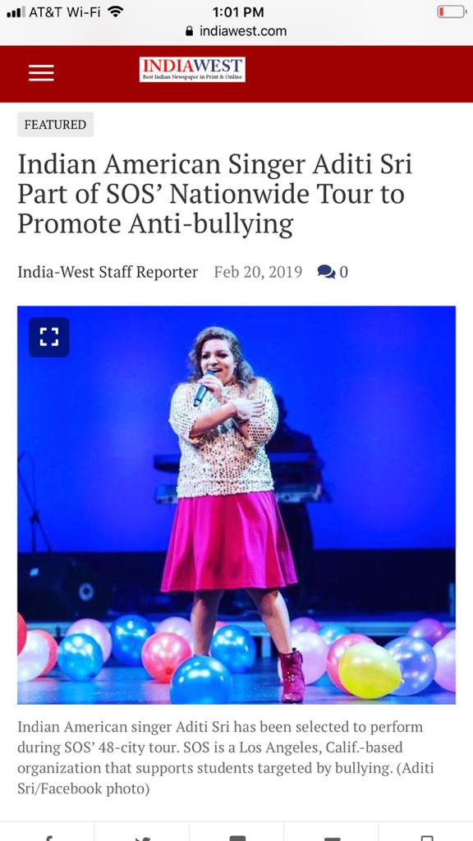The image size is (473, 841).
Task: Tap the IndiaWest logo in header
Action: point(192,69)
